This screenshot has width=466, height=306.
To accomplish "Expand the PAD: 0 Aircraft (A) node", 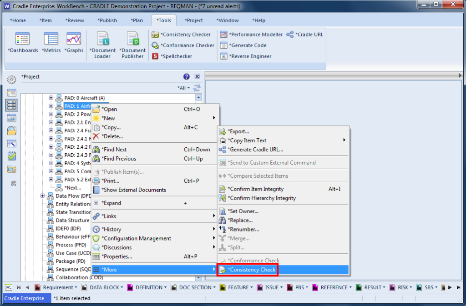I will click(51, 98).
